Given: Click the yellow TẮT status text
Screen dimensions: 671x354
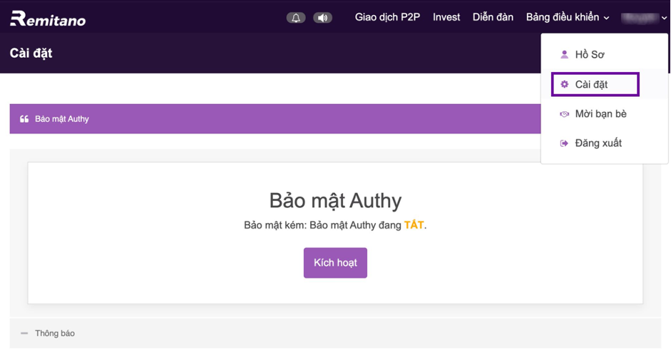Looking at the screenshot, I should pos(414,225).
